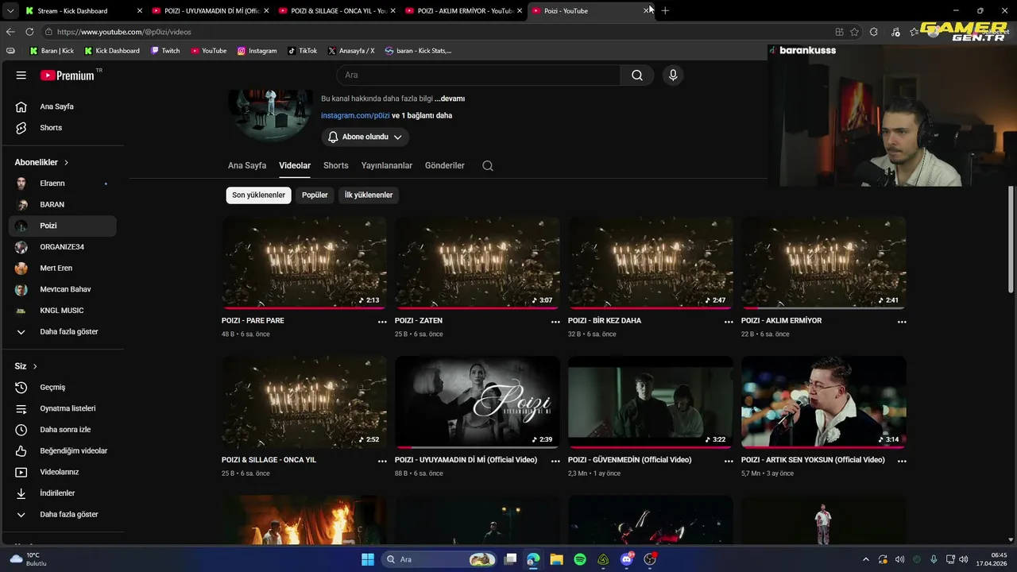Activate voice search microphone icon
The width and height of the screenshot is (1017, 572).
tap(673, 75)
